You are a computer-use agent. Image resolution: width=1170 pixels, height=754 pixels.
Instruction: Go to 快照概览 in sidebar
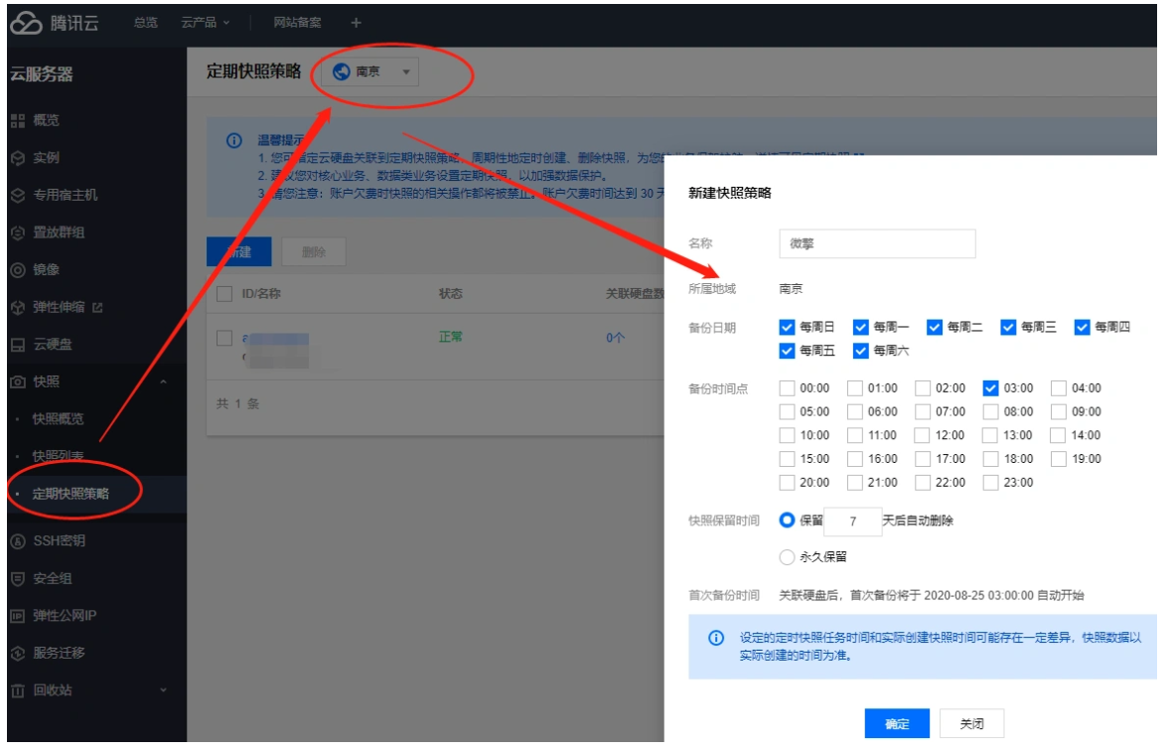[59, 419]
